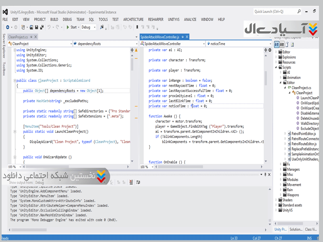Click the Save All toolbar icon
The width and height of the screenshot is (323, 242).
point(42,27)
